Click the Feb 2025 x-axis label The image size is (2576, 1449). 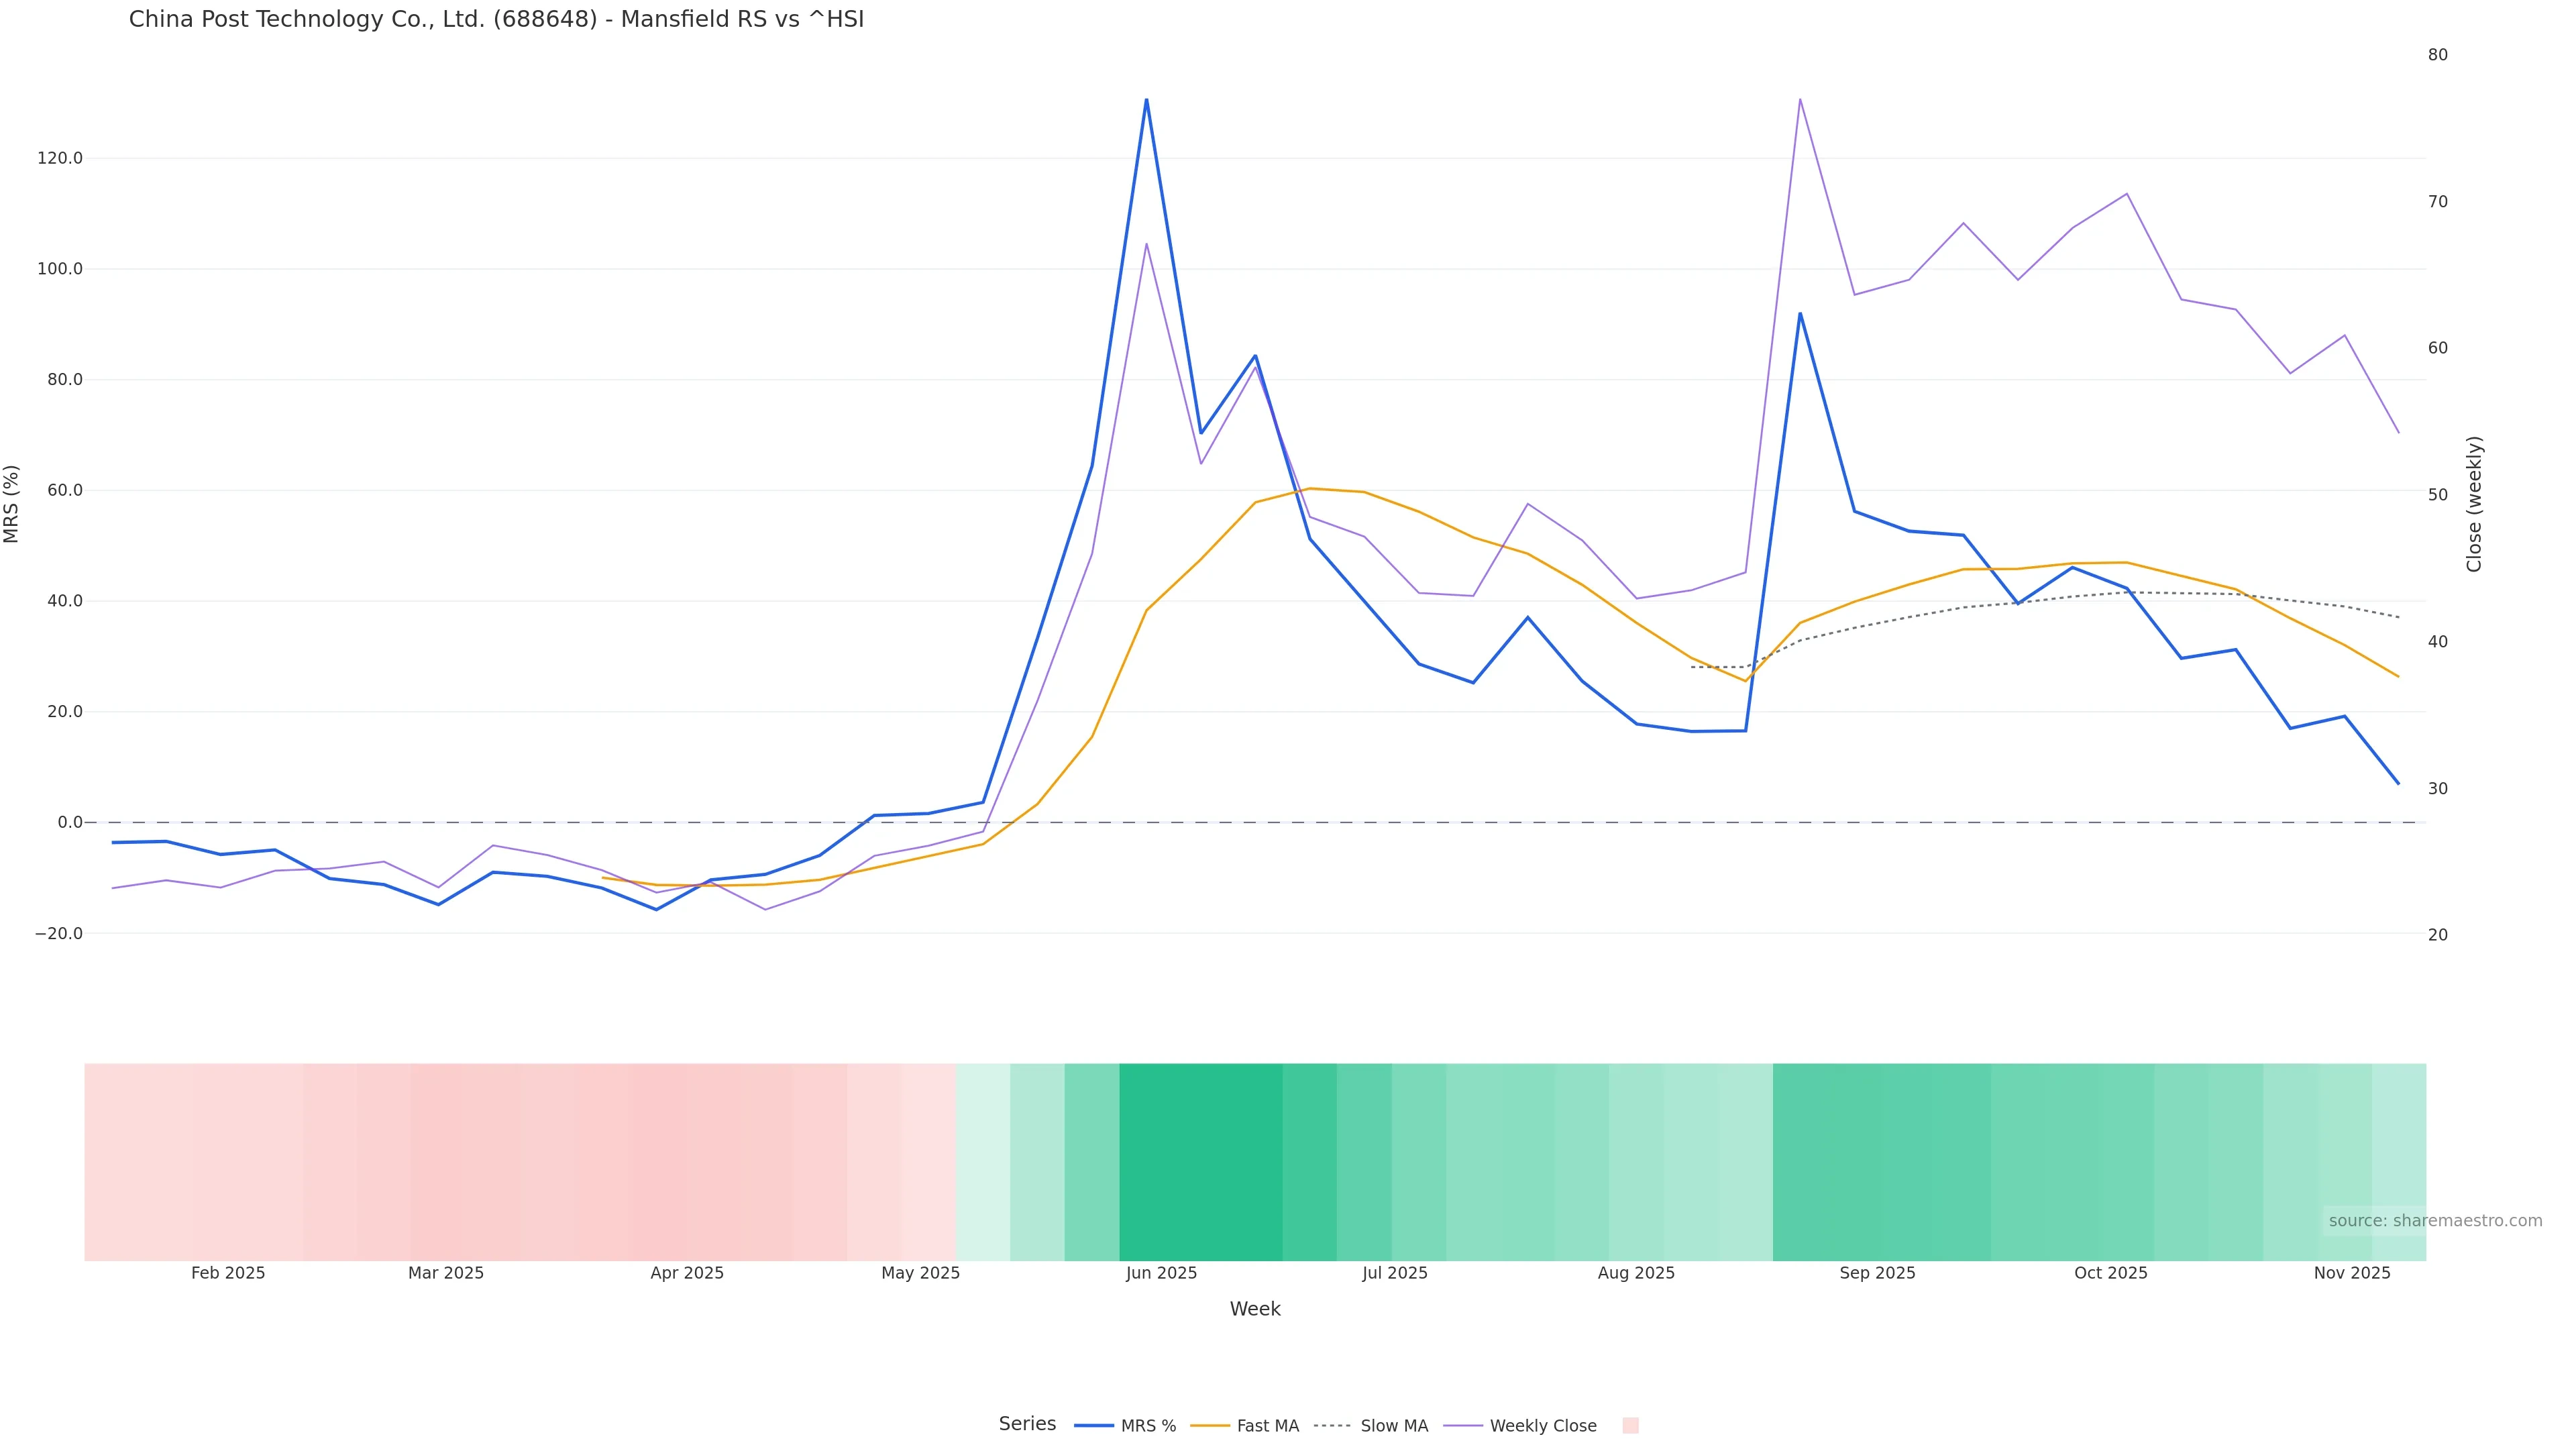228,1273
